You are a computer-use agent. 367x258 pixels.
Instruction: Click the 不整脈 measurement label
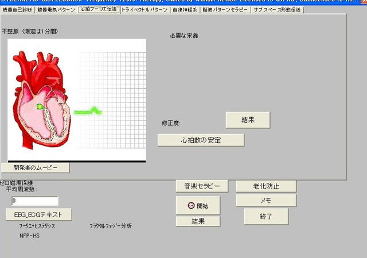pyautogui.click(x=29, y=32)
